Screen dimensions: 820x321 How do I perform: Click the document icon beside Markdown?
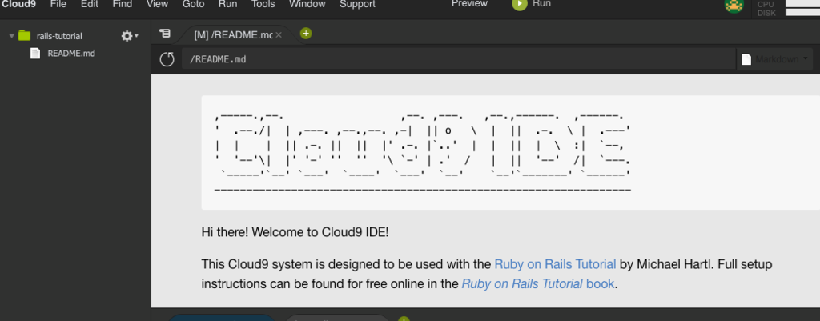pyautogui.click(x=746, y=59)
